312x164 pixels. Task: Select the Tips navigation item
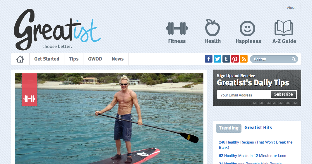coord(74,59)
